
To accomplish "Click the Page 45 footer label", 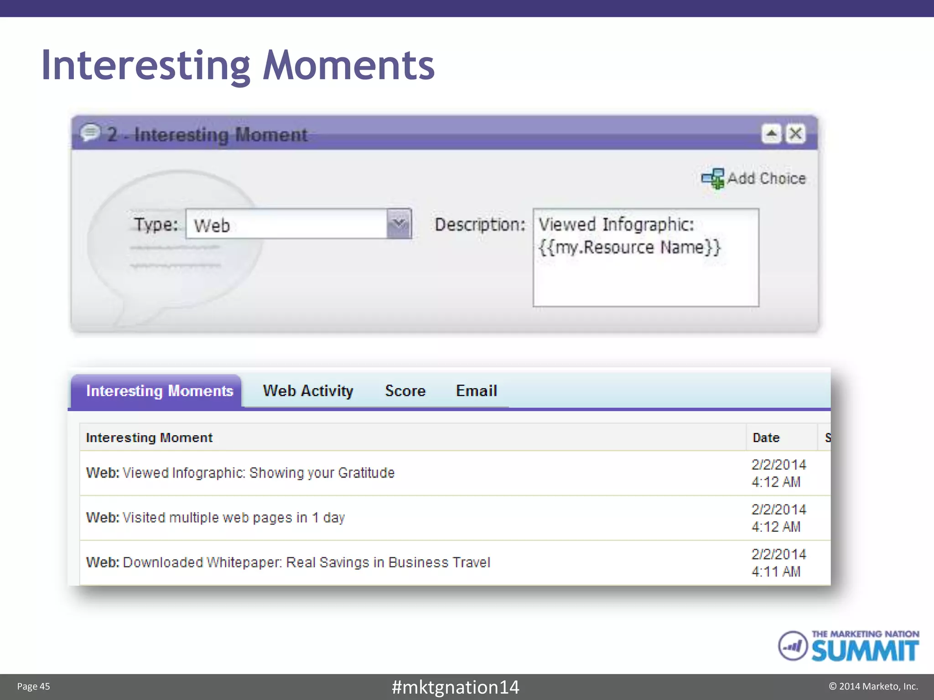I will pos(33,686).
